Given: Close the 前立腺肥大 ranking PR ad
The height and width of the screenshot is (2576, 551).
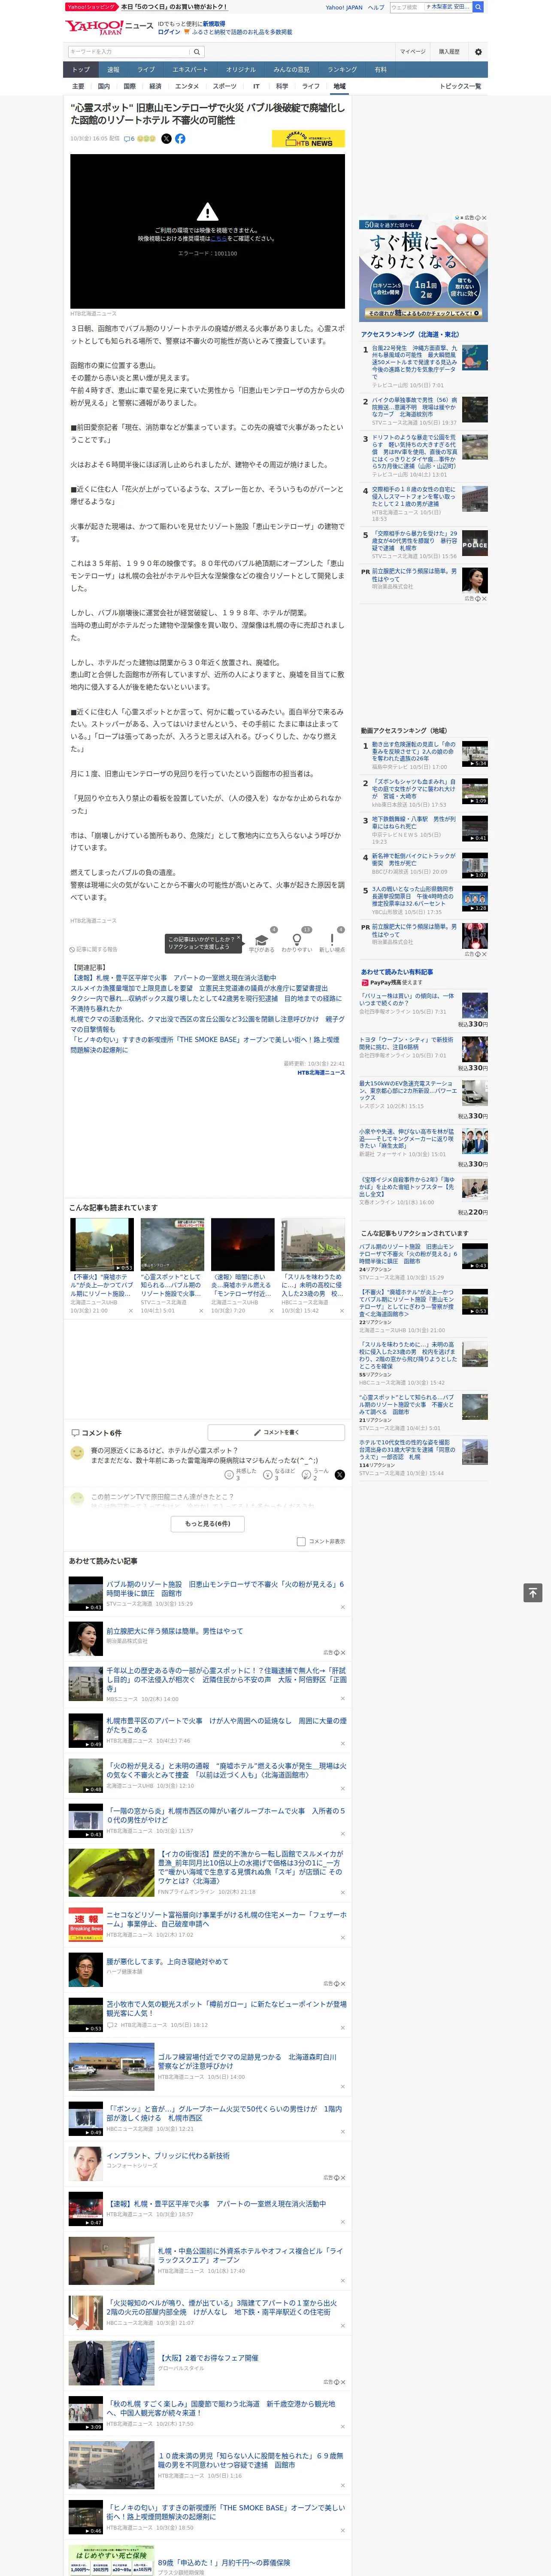Looking at the screenshot, I should click(484, 598).
